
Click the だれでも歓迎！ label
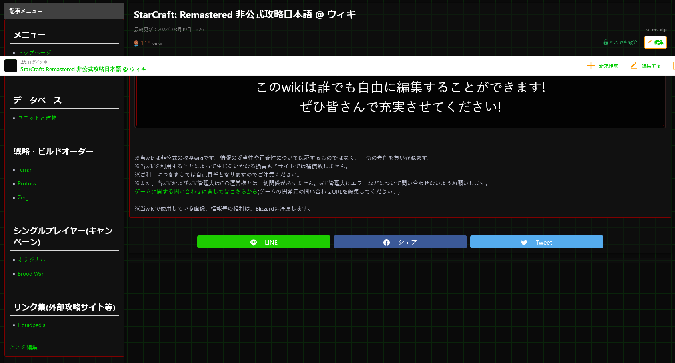[625, 42]
